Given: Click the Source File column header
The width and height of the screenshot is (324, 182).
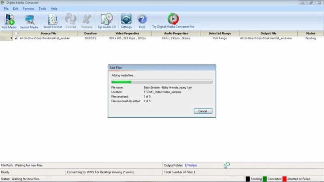Looking at the screenshot, I should coord(48,33).
